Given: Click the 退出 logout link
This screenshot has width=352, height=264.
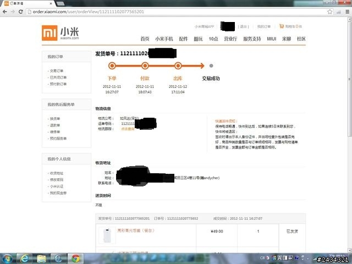Looking at the screenshot, I should pos(243,26).
